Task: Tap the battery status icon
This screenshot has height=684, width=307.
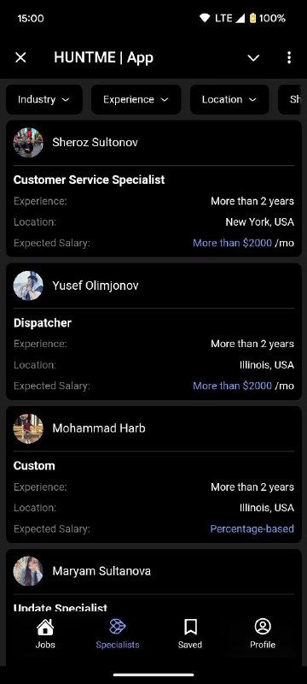Action: pos(252,18)
